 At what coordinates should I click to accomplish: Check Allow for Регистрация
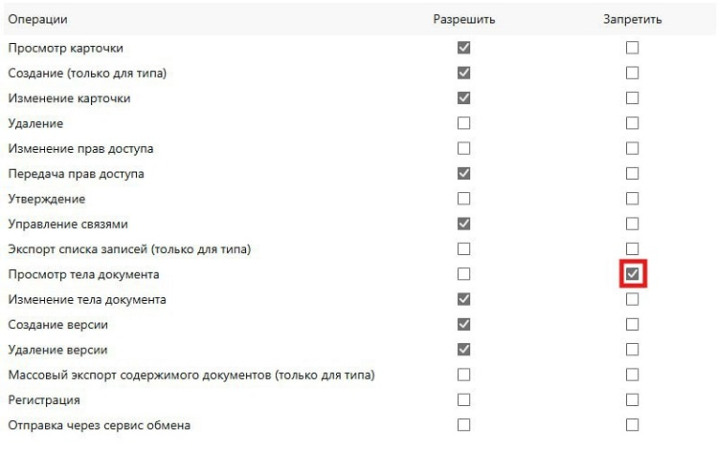pyautogui.click(x=464, y=399)
